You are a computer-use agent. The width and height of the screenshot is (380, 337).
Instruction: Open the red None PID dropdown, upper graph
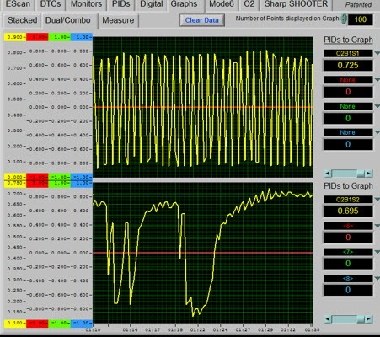(377, 80)
